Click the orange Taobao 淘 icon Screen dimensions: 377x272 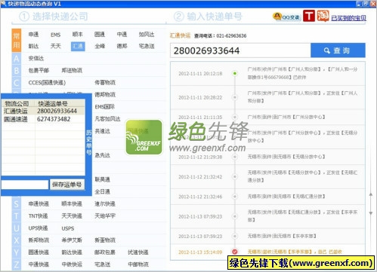(323, 16)
